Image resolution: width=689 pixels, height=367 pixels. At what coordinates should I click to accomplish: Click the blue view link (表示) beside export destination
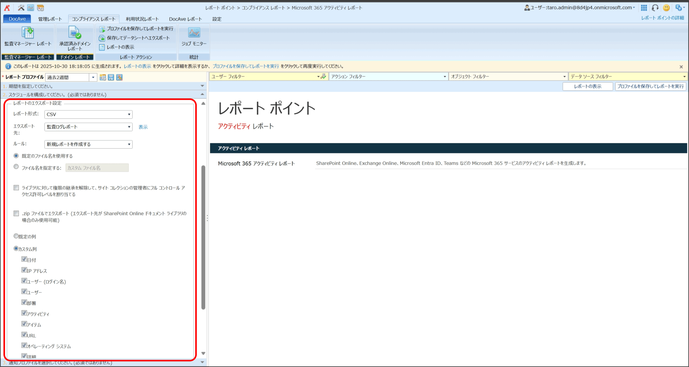pos(143,127)
